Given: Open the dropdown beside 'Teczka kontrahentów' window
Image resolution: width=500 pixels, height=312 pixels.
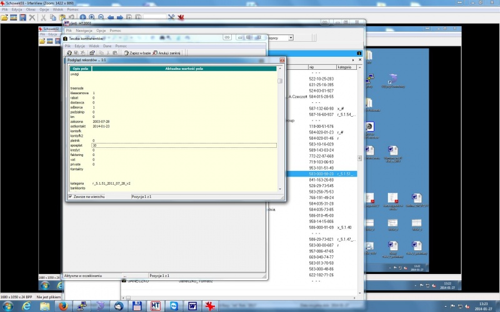Looking at the screenshot, I should tap(291, 37).
